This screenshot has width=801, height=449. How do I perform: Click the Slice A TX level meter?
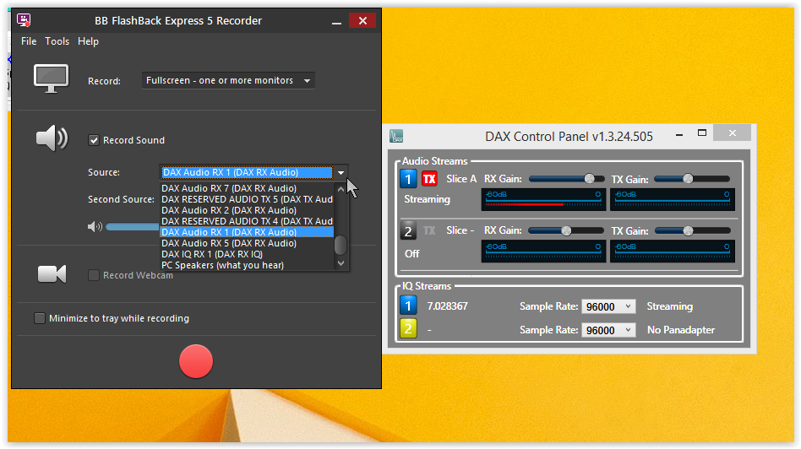[x=673, y=199]
